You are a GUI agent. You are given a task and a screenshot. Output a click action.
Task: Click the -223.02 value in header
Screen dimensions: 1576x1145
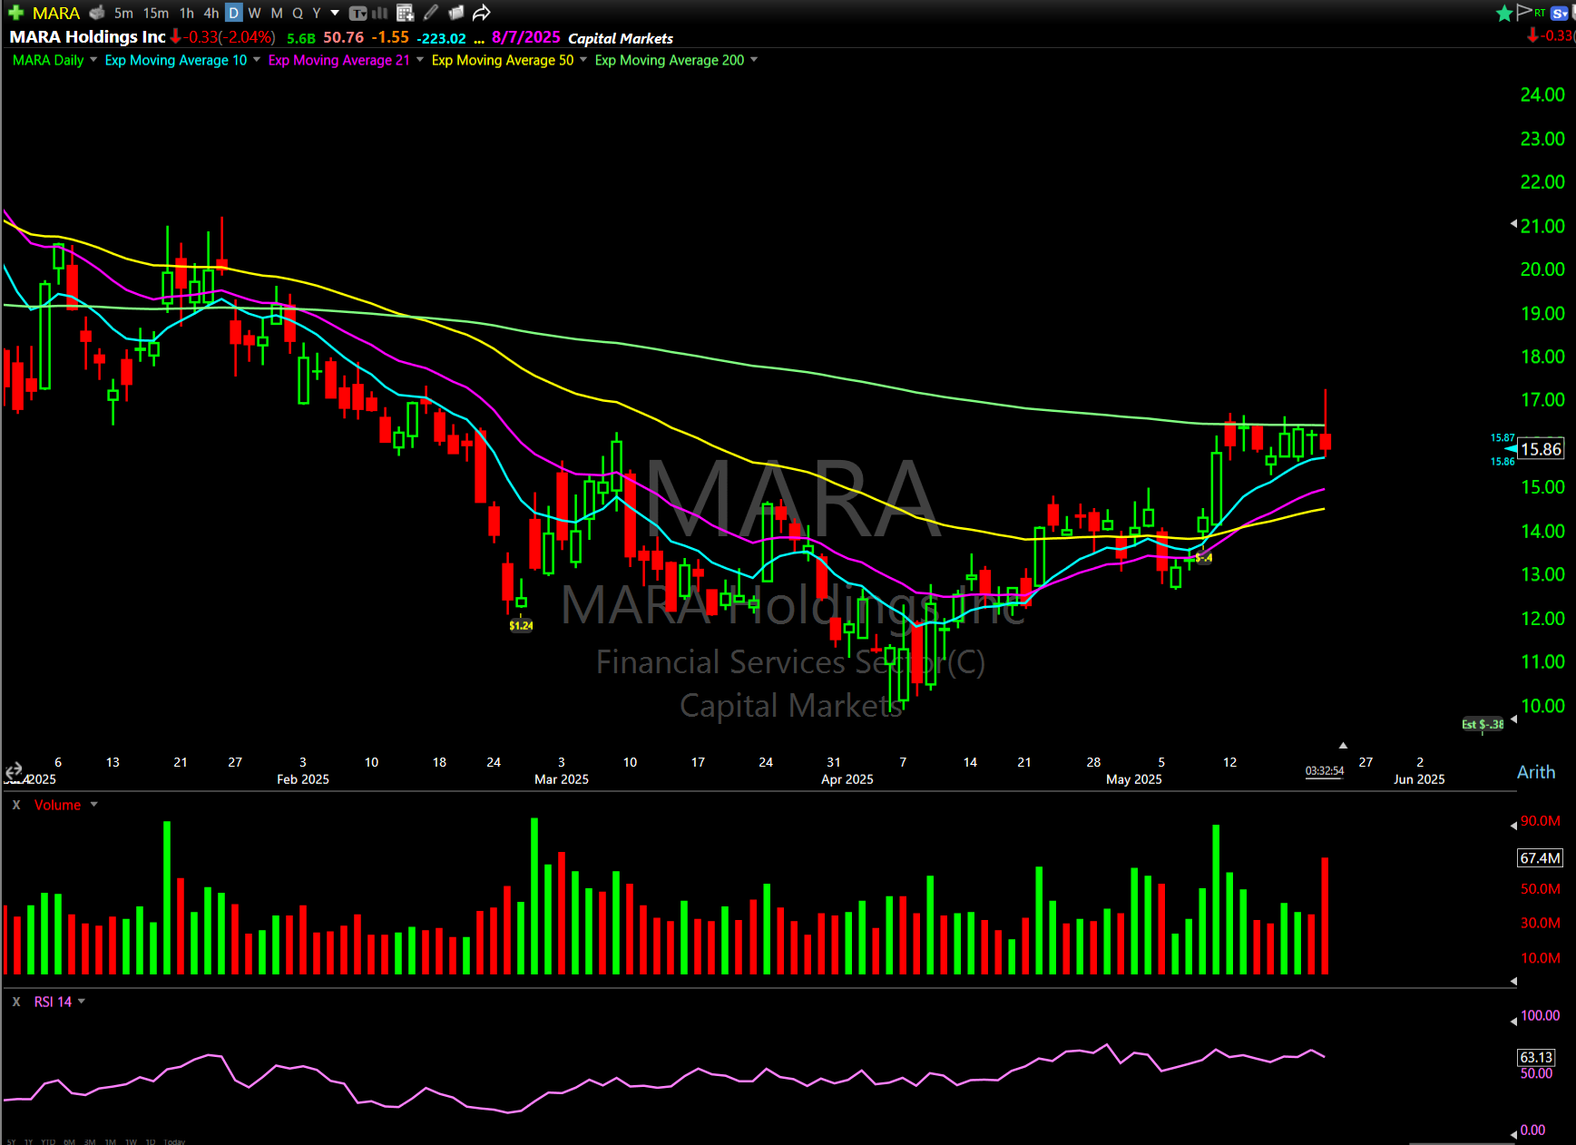click(x=441, y=38)
